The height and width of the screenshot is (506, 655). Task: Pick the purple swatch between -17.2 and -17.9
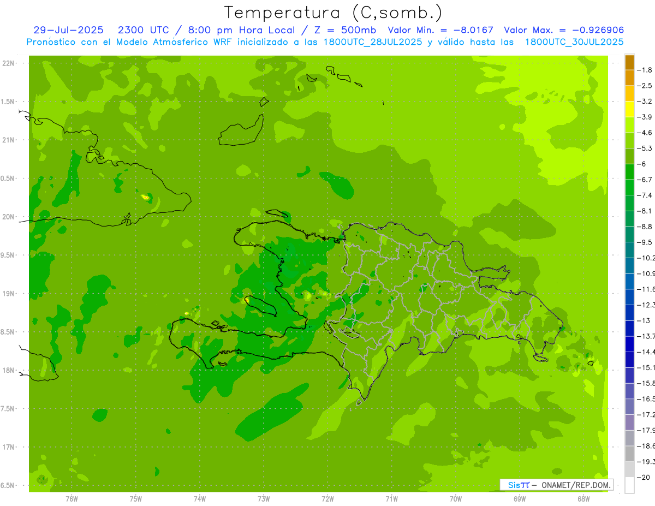(629, 422)
